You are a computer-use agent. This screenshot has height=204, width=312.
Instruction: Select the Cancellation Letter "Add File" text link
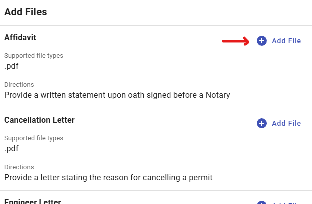click(286, 123)
